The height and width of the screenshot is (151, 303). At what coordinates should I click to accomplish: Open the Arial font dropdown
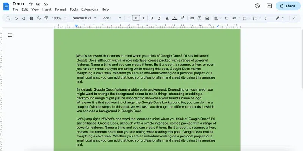(x=112, y=18)
